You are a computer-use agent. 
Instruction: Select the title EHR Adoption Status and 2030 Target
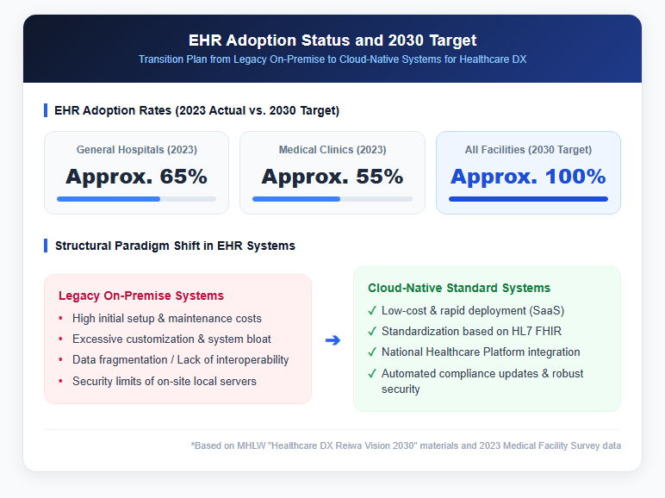pyautogui.click(x=332, y=40)
